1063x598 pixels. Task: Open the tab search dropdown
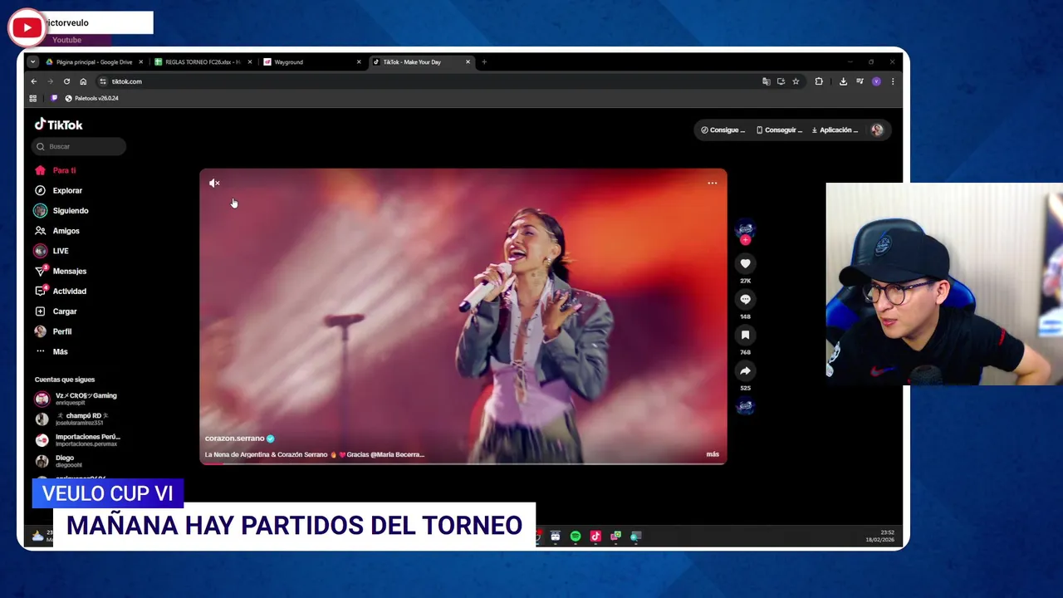(x=32, y=62)
